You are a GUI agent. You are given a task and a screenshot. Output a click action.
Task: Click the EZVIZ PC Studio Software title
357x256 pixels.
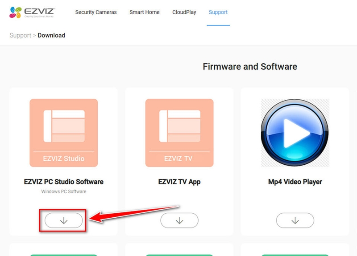coord(64,182)
